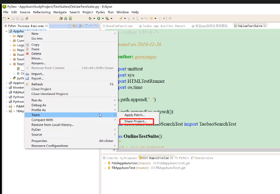
Task: Open the Profile As submenu
Action: point(71,110)
